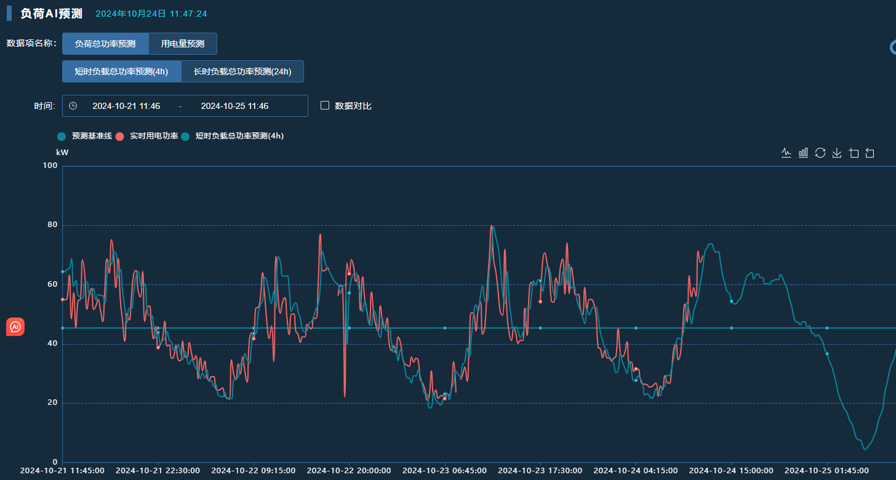Click the clock icon in time field
Viewport: 896px width, 480px height.
coord(73,106)
